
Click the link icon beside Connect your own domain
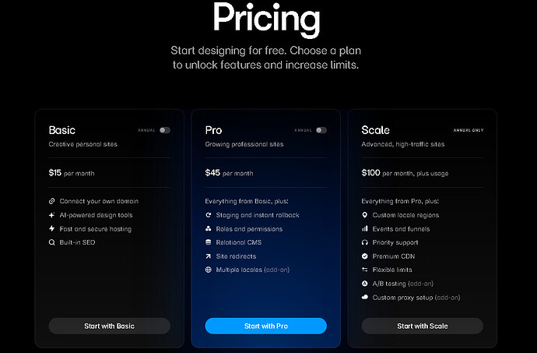point(51,201)
